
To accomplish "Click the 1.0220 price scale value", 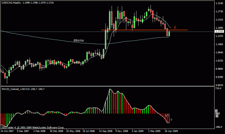I will pos(219,61).
